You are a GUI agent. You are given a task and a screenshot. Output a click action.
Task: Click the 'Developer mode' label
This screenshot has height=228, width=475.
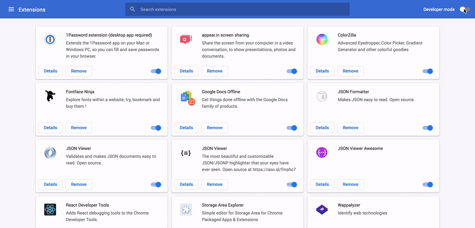tap(439, 10)
